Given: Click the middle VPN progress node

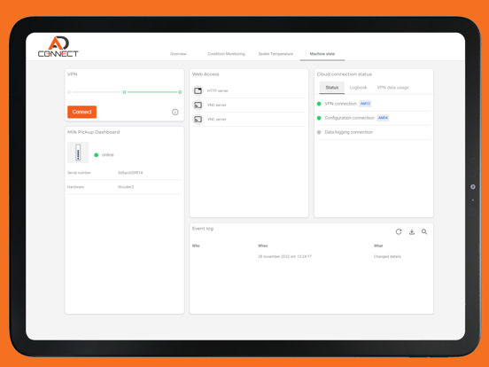Looking at the screenshot, I should click(124, 92).
